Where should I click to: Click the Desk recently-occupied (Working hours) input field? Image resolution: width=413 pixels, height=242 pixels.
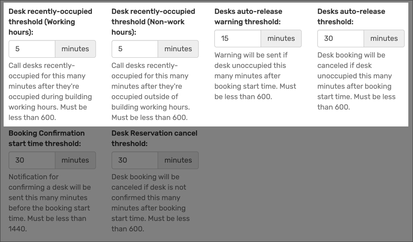[x=31, y=49]
